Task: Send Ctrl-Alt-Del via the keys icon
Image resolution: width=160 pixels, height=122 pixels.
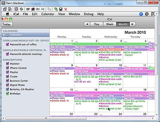Action: point(28,9)
